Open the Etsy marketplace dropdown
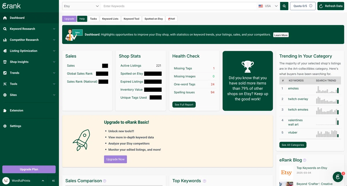347x186 pixels. click(x=81, y=6)
